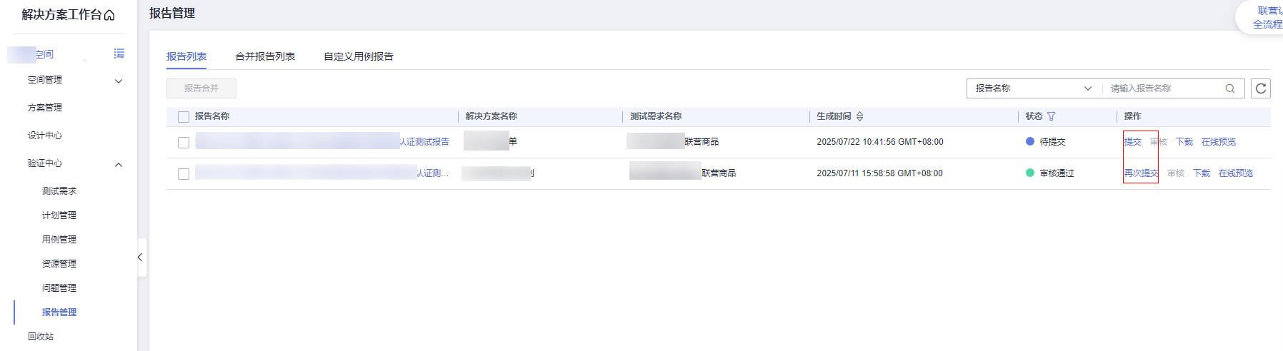Click the 请输入报告名称 search input field
The height and width of the screenshot is (351, 1283).
(1163, 88)
